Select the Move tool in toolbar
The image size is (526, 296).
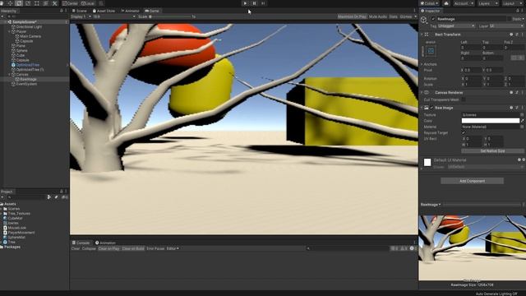pos(10,3)
